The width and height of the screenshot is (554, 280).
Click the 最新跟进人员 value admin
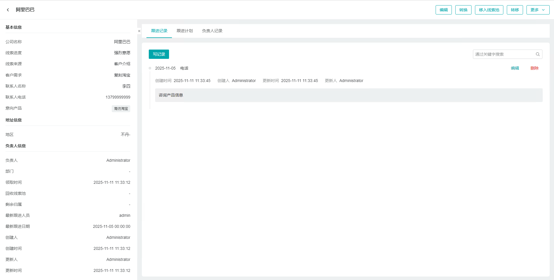pos(125,215)
